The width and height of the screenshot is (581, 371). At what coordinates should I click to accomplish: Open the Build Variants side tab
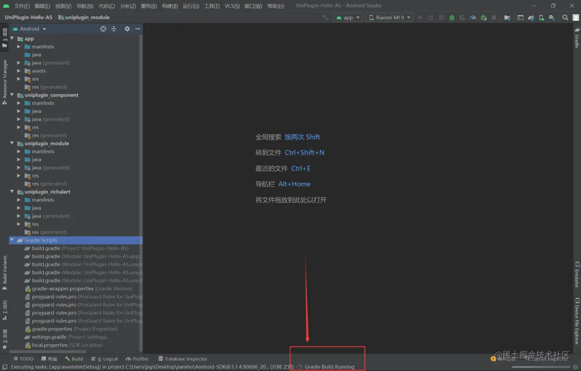(5, 273)
